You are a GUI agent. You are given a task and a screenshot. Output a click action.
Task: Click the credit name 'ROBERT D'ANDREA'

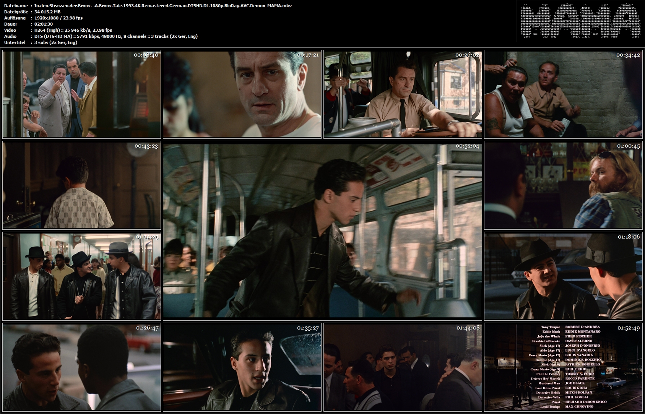(x=582, y=327)
